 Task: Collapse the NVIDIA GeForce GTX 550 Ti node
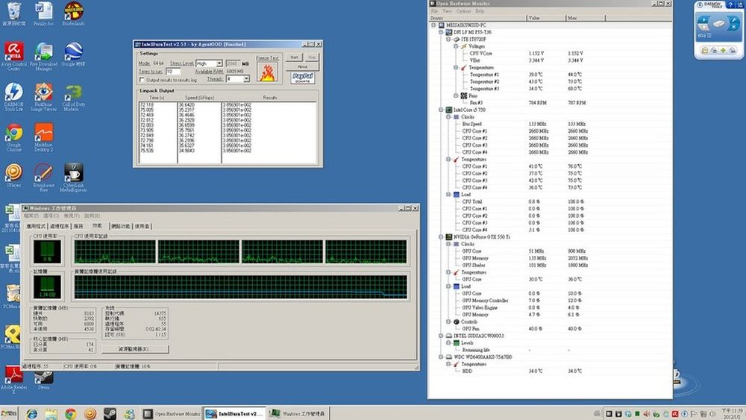(441, 237)
